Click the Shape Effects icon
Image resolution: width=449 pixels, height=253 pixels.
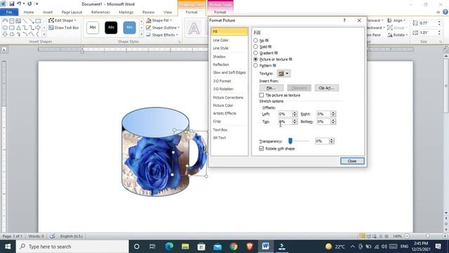pyautogui.click(x=148, y=34)
